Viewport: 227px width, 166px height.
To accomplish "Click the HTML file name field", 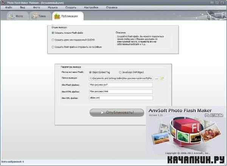I will coord(121,91).
